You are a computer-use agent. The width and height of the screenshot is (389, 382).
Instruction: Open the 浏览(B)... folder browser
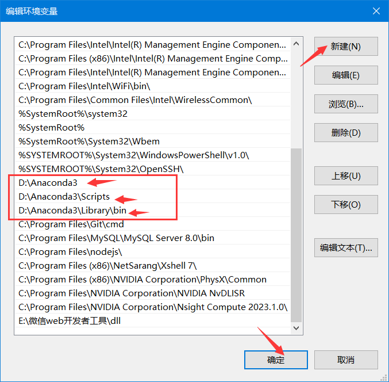coord(346,104)
